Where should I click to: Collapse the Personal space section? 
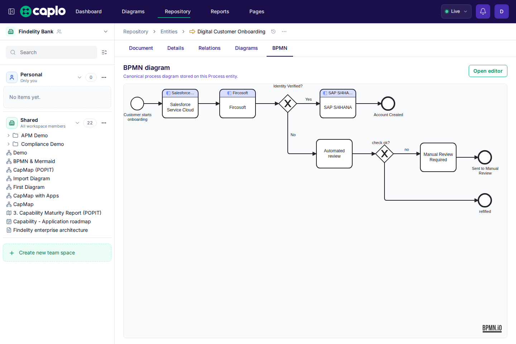coord(80,77)
